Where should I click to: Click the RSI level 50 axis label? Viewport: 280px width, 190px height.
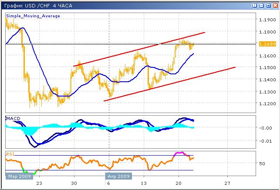click(262, 163)
